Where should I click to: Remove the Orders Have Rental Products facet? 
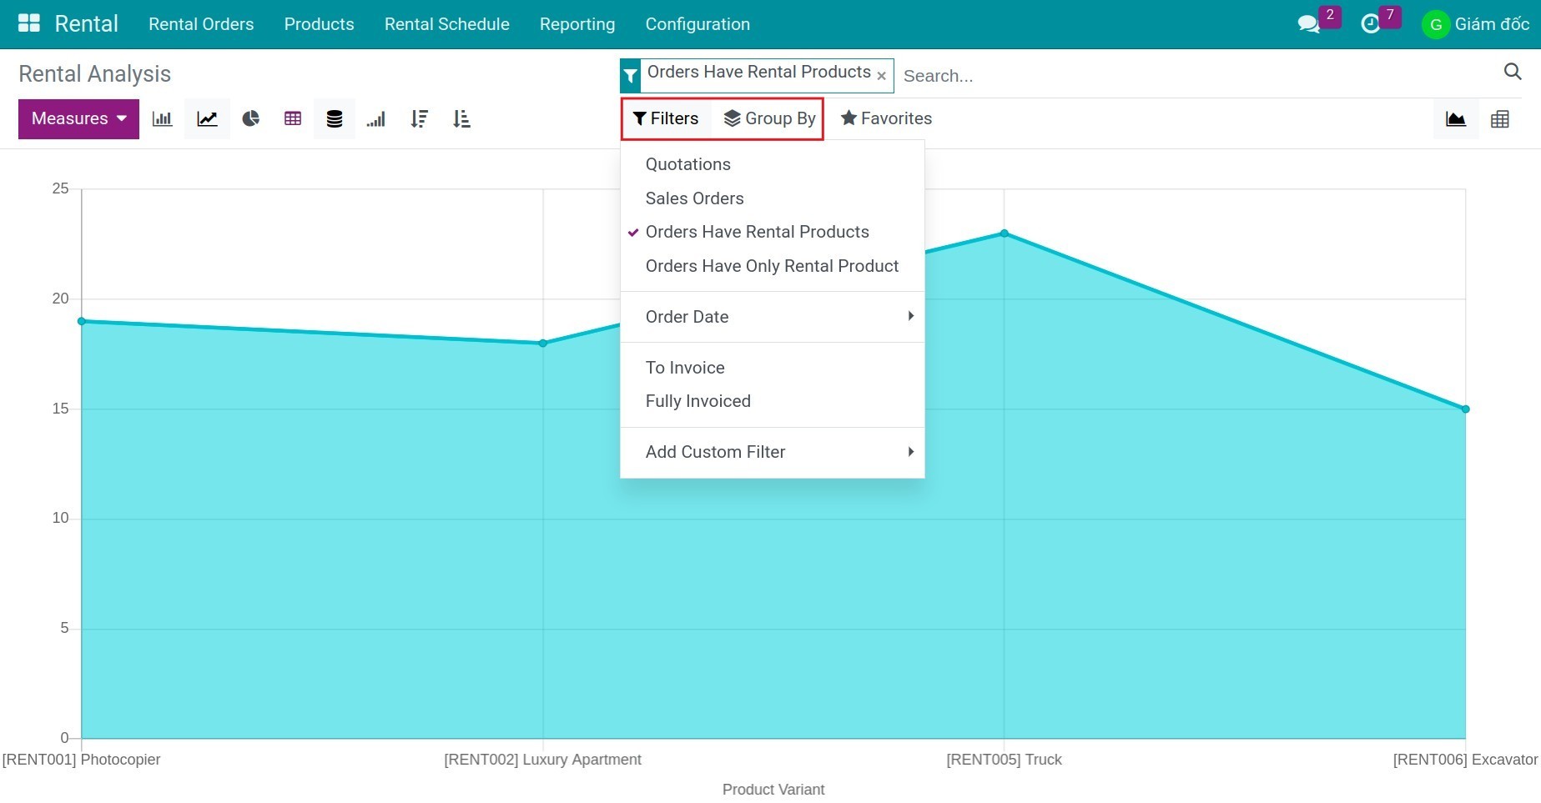(882, 76)
